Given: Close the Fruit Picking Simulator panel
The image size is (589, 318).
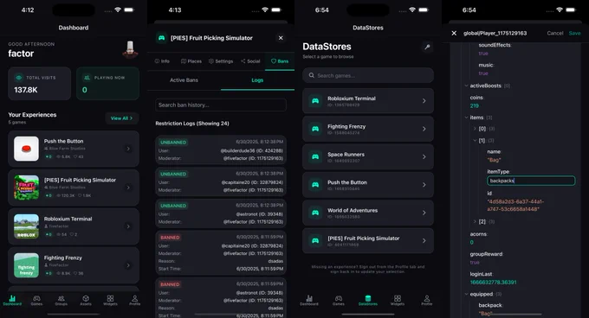Looking at the screenshot, I should 281,38.
